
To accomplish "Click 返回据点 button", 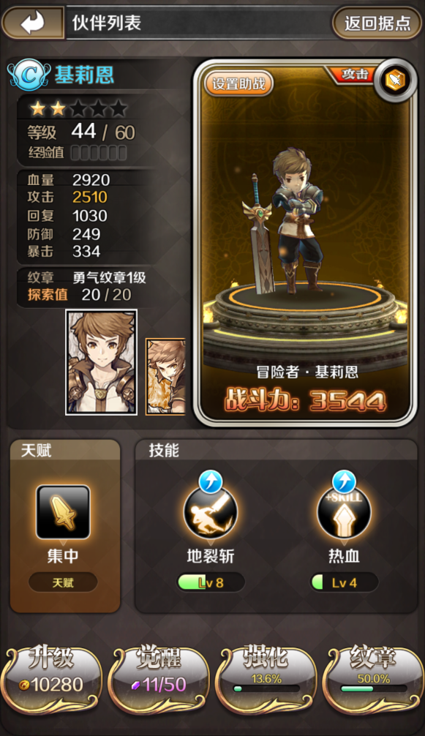I will [377, 23].
